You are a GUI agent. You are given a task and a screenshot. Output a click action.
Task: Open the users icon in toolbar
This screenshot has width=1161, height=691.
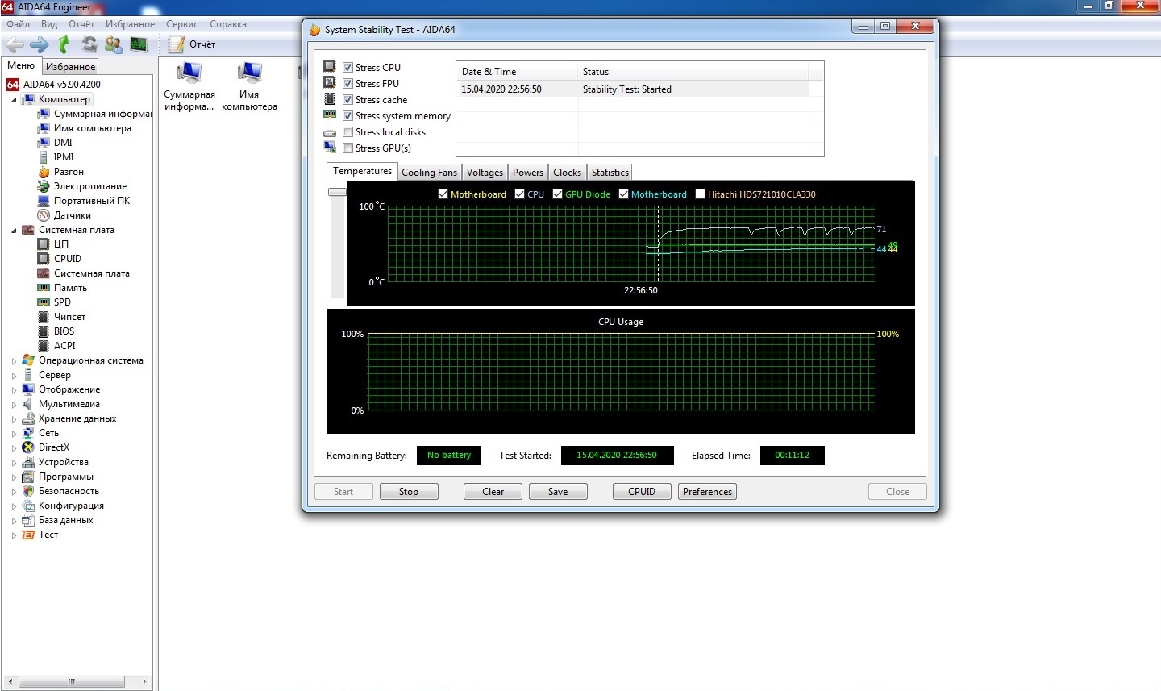coord(114,44)
